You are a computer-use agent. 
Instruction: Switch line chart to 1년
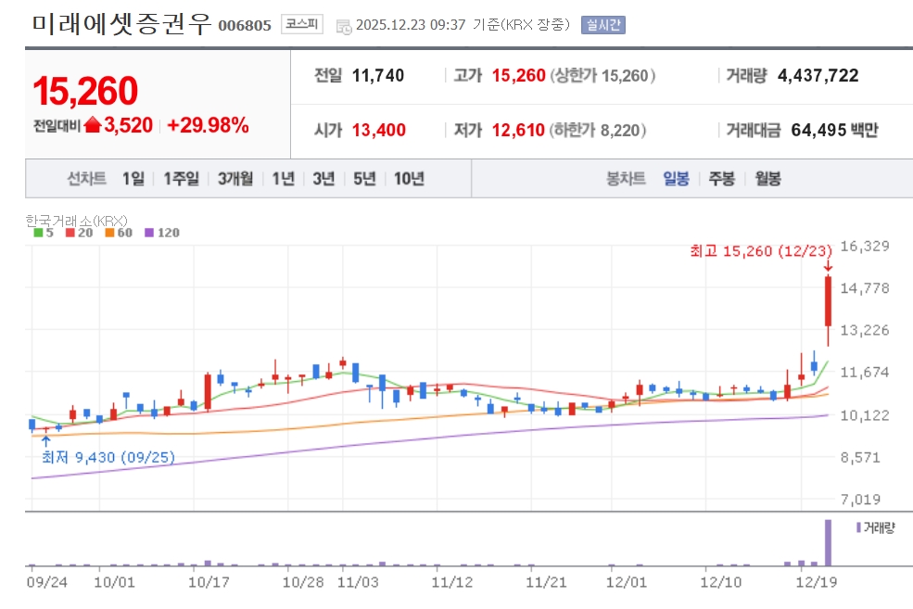[x=283, y=178]
